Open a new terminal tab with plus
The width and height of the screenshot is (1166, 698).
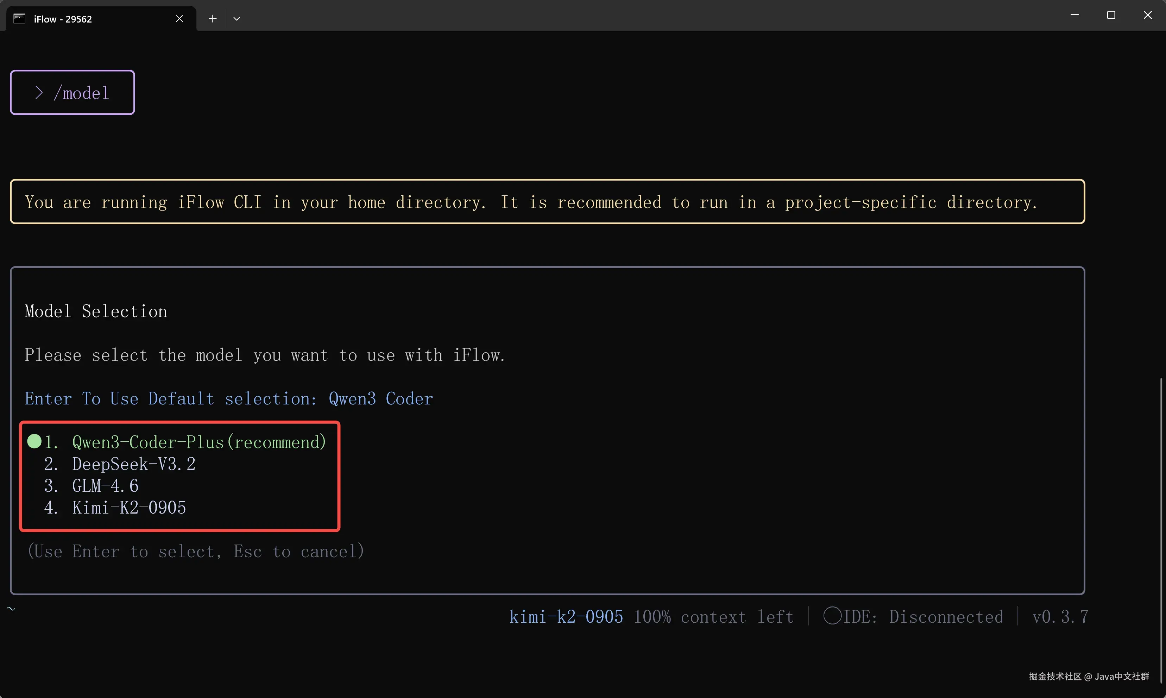213,18
